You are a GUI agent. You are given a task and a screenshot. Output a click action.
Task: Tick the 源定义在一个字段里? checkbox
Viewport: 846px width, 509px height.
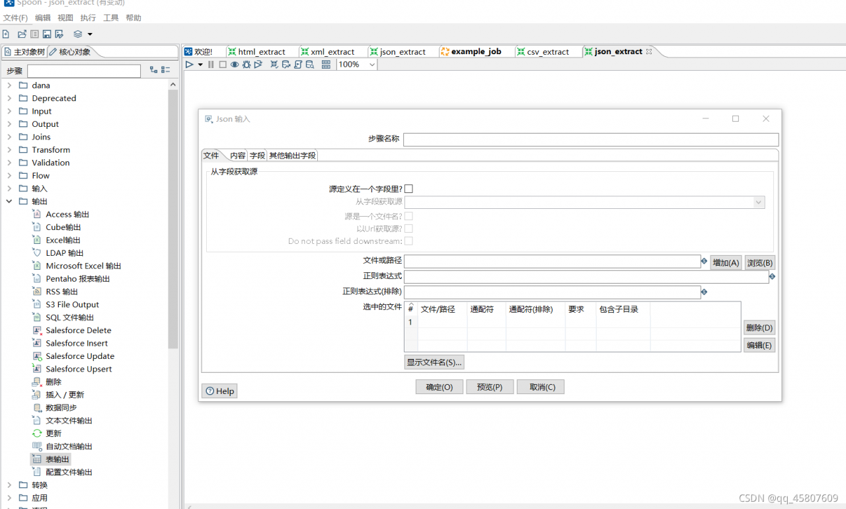click(408, 189)
